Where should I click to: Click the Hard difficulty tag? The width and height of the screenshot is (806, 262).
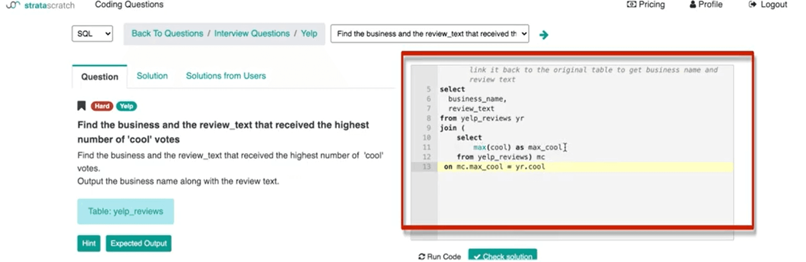(102, 106)
